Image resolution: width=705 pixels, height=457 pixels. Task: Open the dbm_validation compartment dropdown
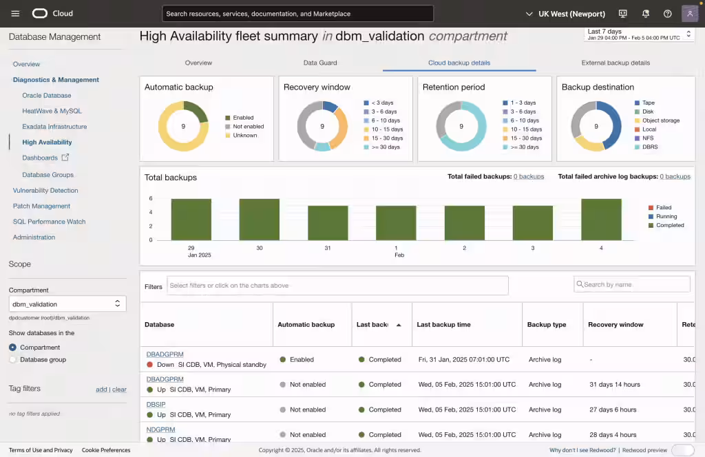click(x=67, y=304)
